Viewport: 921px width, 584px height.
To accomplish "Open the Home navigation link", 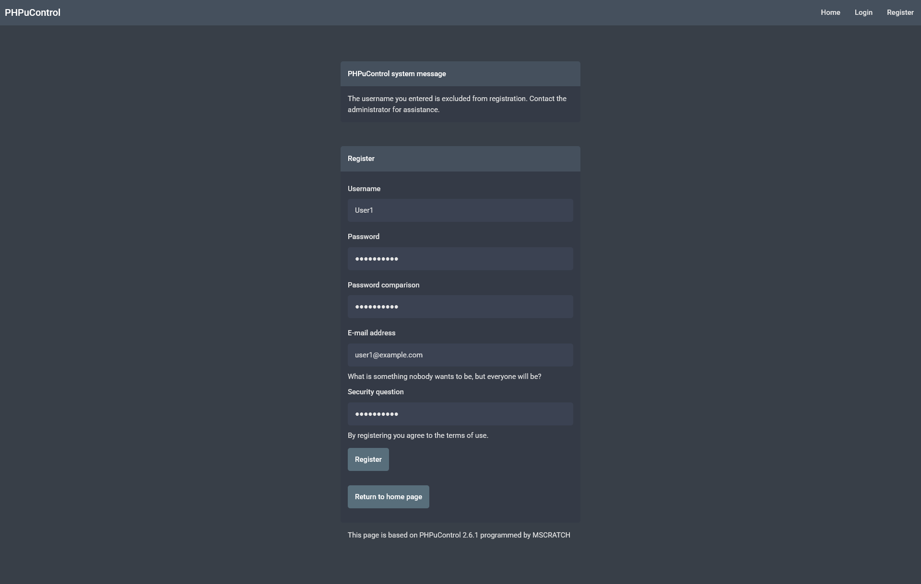I will [x=830, y=13].
